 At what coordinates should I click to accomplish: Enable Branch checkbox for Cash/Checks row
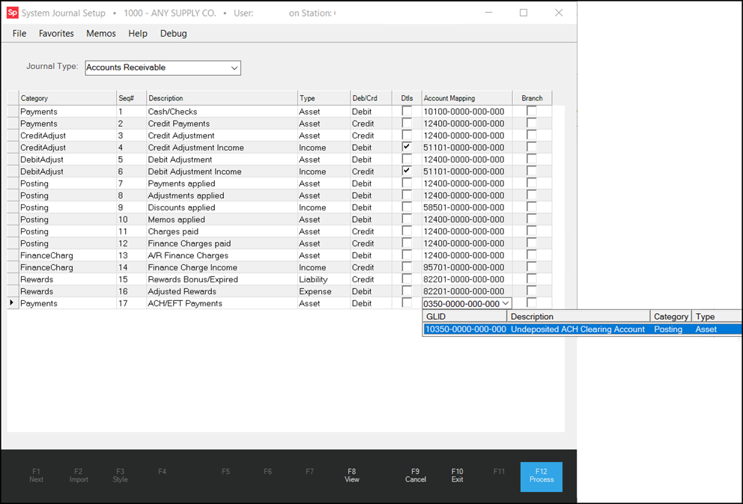tap(532, 112)
